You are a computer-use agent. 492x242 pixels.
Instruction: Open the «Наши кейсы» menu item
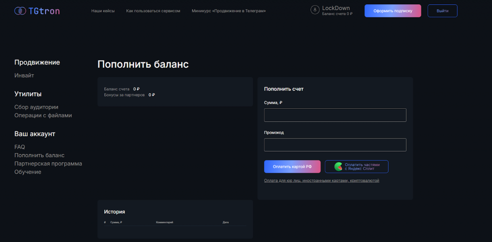point(103,11)
